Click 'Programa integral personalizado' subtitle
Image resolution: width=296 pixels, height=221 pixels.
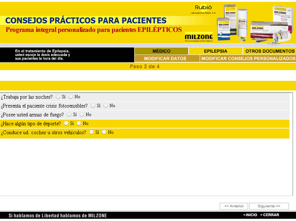click(94, 30)
